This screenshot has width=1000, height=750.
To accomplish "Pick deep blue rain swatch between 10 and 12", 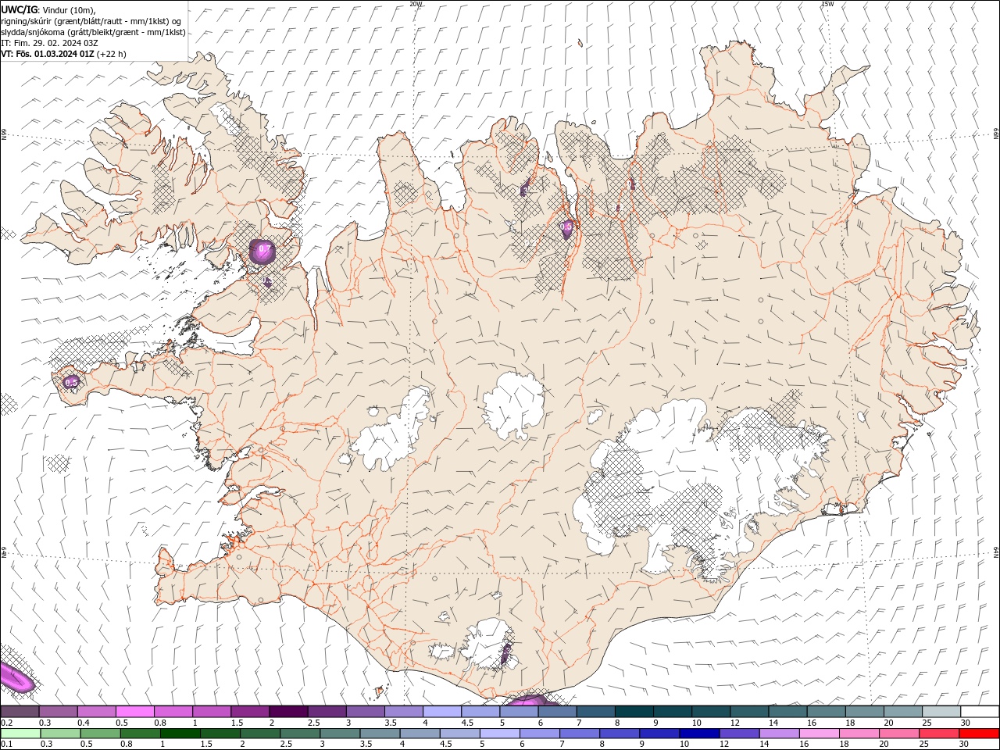I will (x=698, y=733).
